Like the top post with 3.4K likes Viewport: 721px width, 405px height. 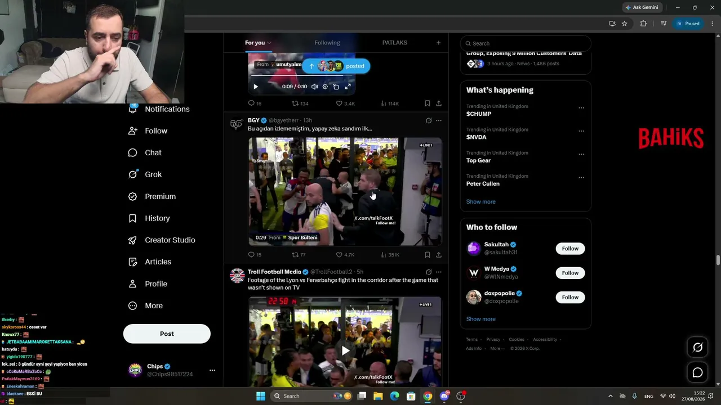339,103
